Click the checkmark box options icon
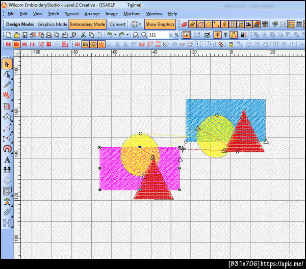This screenshot has width=306, height=269. pyautogui.click(x=207, y=35)
